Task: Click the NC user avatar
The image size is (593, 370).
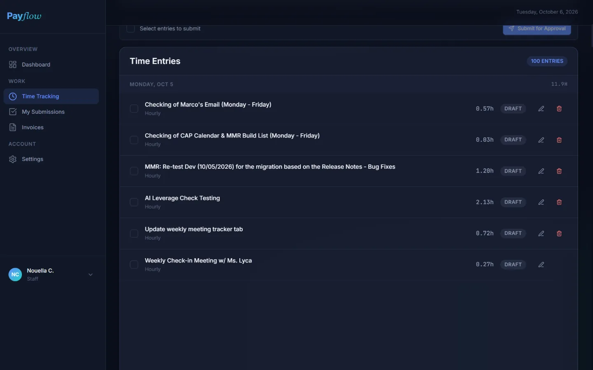Action: click(x=15, y=274)
